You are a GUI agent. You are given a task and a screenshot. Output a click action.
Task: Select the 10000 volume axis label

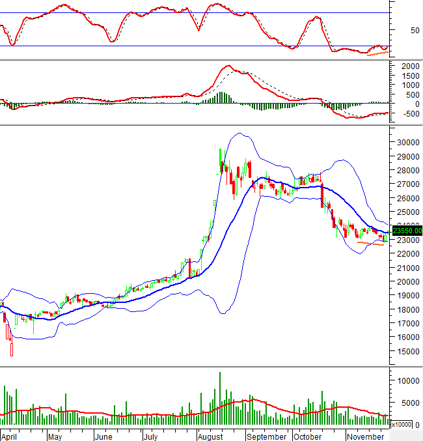pos(409,380)
